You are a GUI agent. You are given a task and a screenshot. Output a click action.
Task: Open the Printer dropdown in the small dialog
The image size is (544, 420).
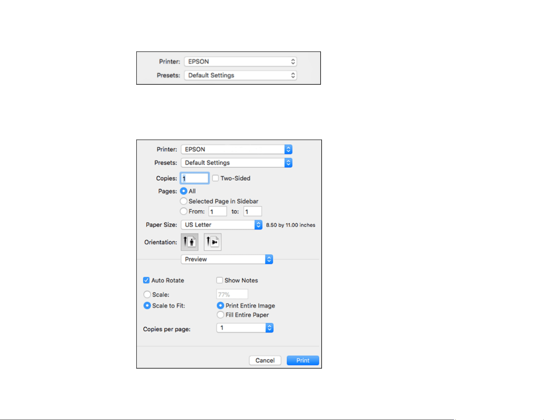240,62
